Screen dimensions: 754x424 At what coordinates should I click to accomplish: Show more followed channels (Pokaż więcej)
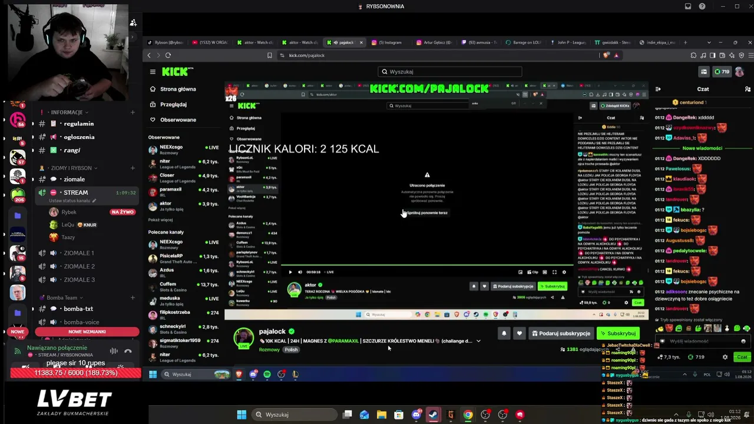pyautogui.click(x=160, y=220)
